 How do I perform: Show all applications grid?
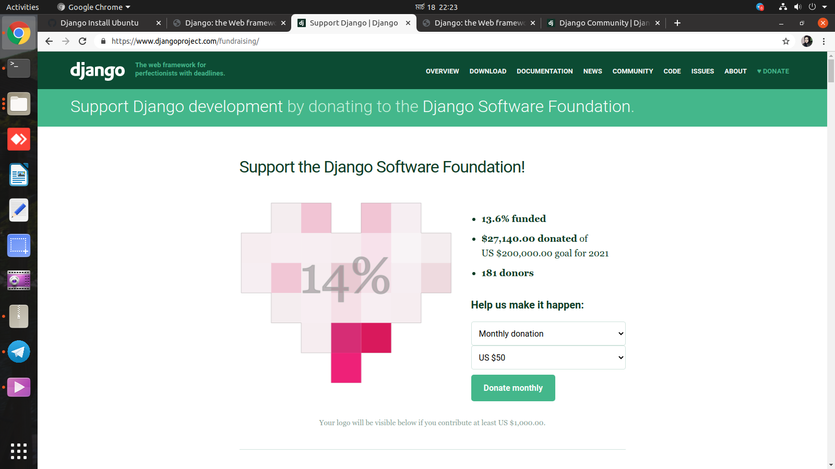[x=19, y=451]
